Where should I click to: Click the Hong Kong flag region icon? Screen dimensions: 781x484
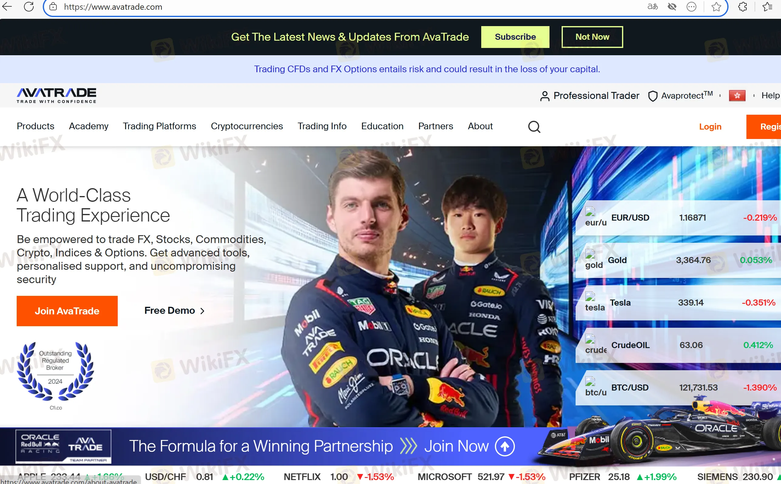tap(737, 95)
